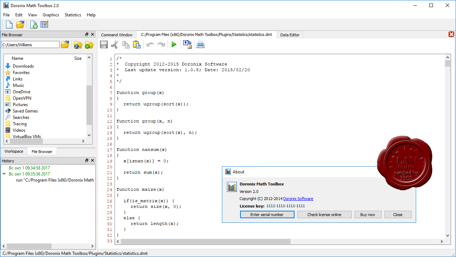Image resolution: width=456 pixels, height=257 pixels.
Task: Select the run command in History
Action: click(55, 180)
